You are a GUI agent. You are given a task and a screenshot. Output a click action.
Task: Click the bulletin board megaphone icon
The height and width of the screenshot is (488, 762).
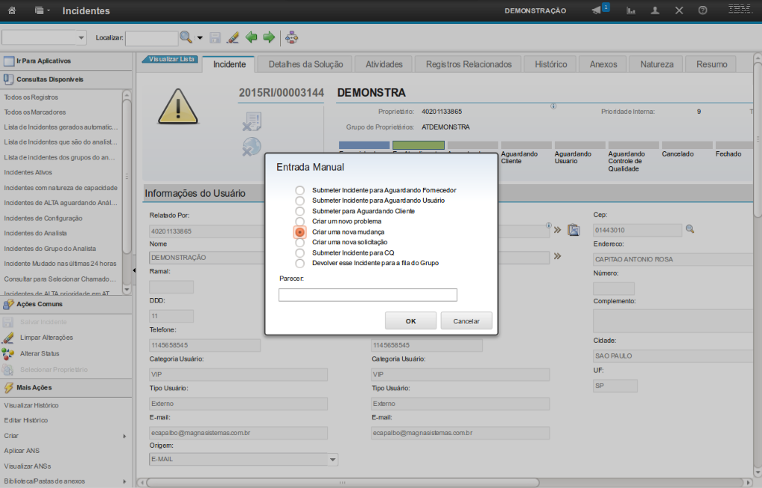point(597,10)
